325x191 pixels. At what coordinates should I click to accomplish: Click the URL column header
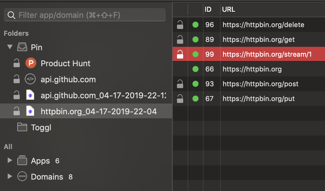tap(228, 10)
